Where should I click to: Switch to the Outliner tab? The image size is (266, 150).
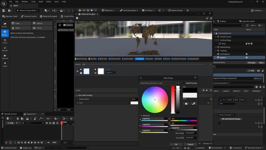[222, 21]
